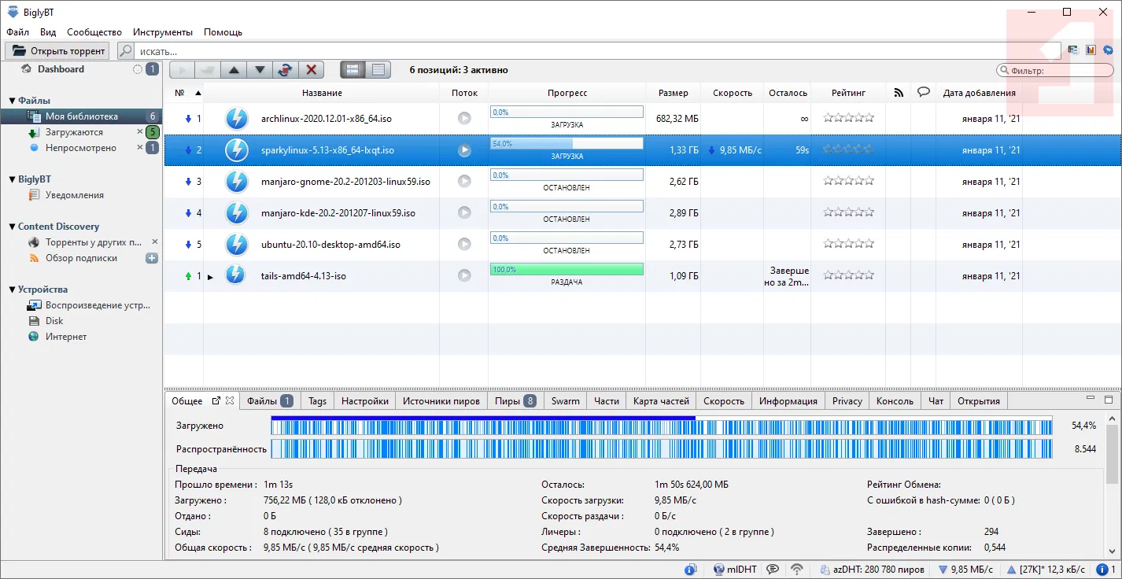Open the statistics bar chart icon
The width and height of the screenshot is (1122, 579).
pos(1091,50)
